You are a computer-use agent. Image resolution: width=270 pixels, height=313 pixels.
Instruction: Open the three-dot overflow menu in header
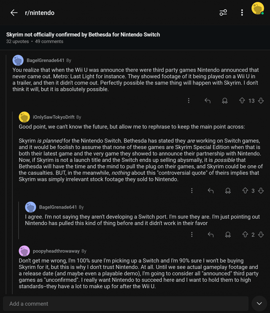(x=242, y=13)
